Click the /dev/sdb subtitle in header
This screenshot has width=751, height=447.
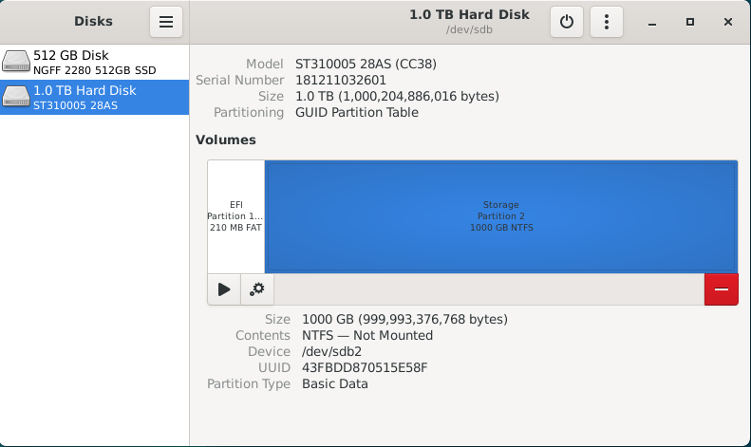pyautogui.click(x=469, y=29)
